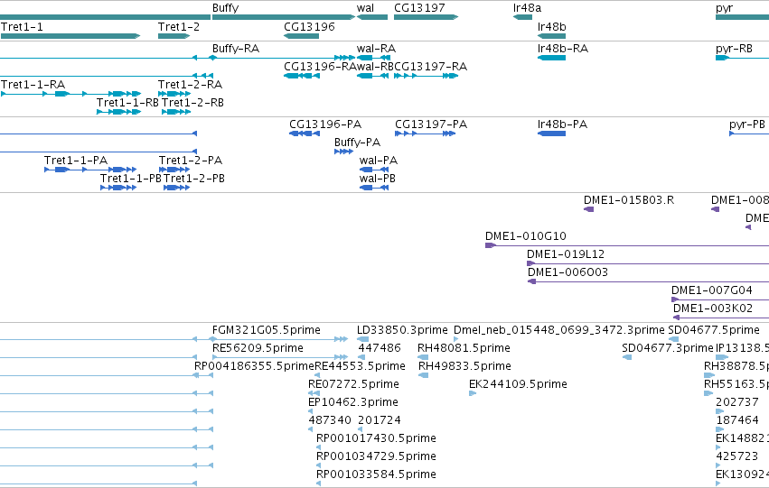Click the 487340 feature label
The image size is (769, 488).
[330, 420]
